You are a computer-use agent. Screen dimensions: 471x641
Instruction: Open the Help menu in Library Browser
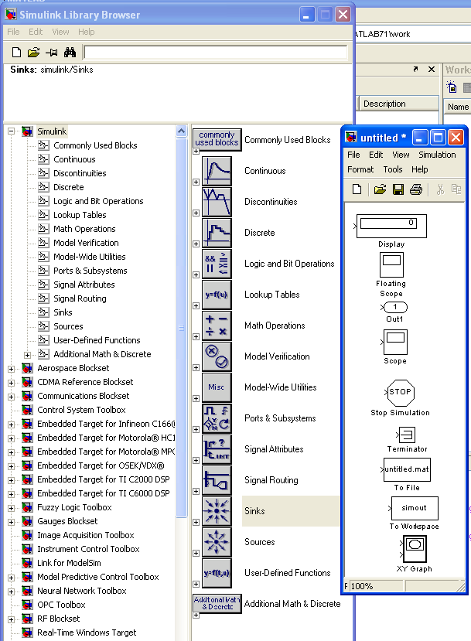(87, 32)
